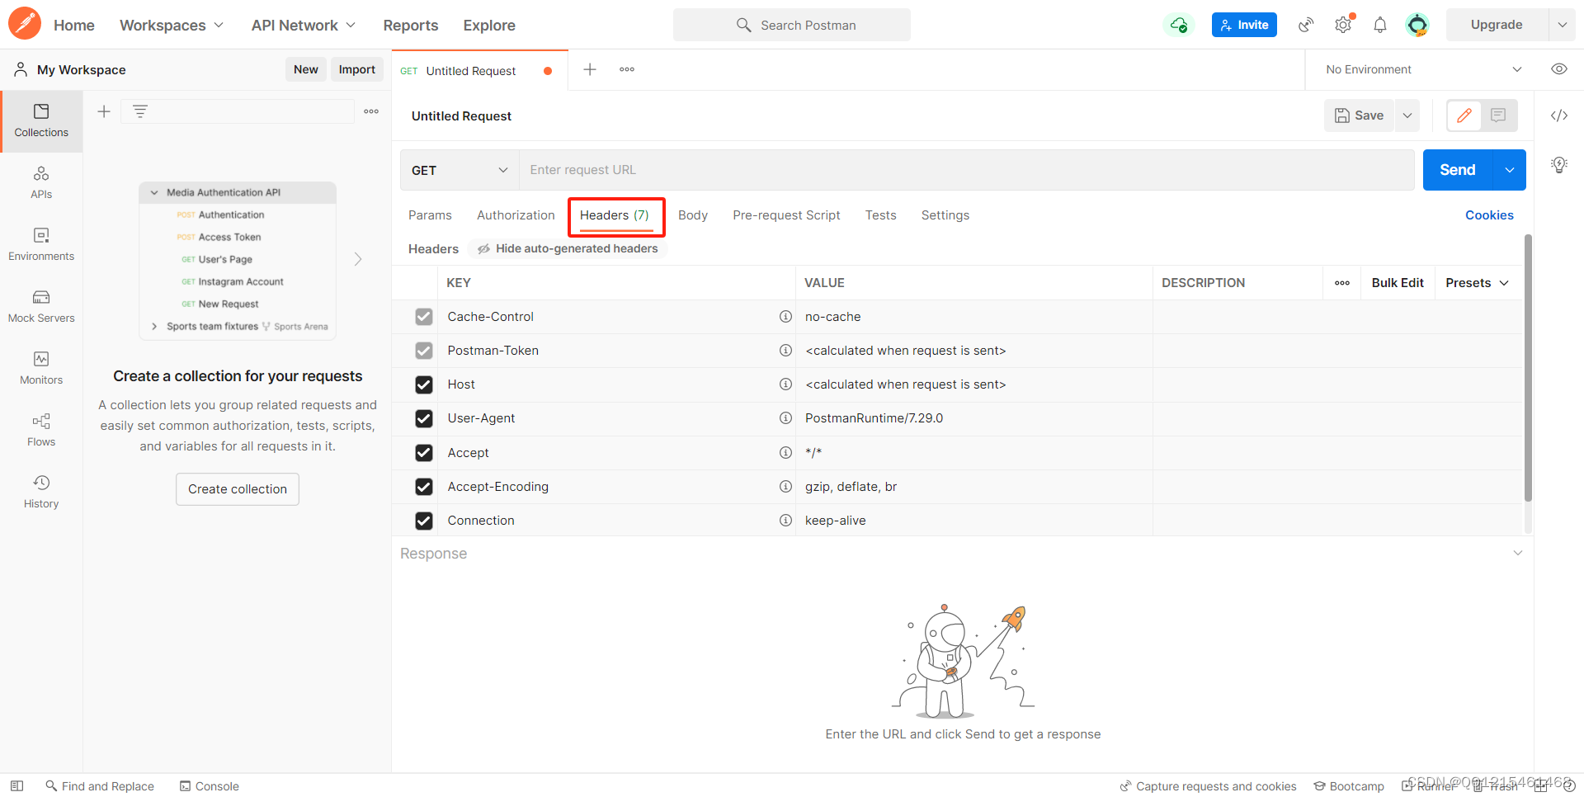Switch to the Settings tab
Viewport: 1584px width, 797px height.
(945, 215)
